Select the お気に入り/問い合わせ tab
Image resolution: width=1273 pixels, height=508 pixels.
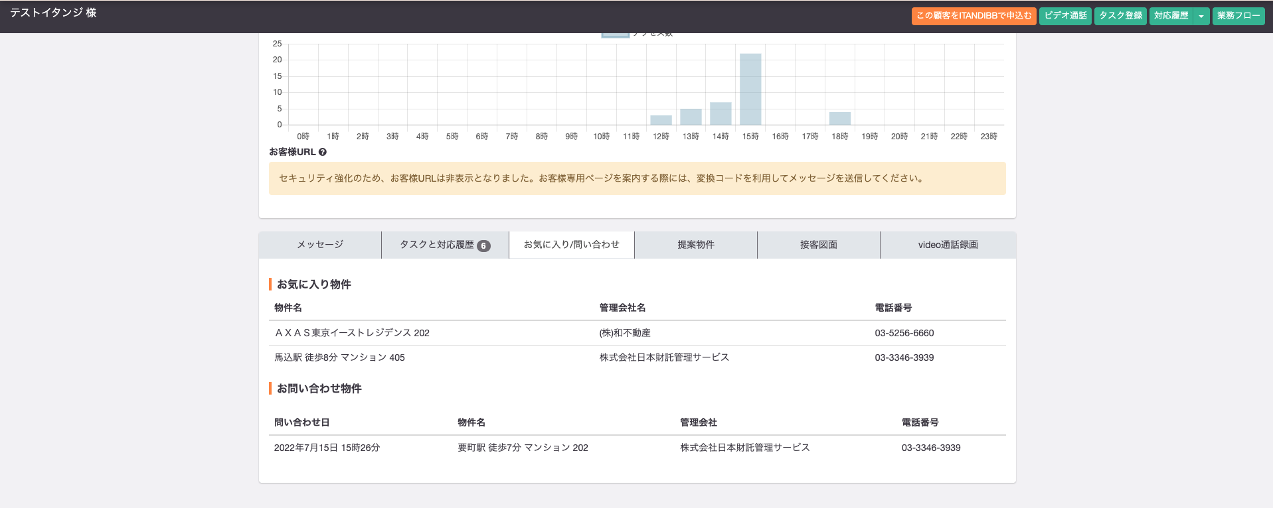[x=572, y=245]
